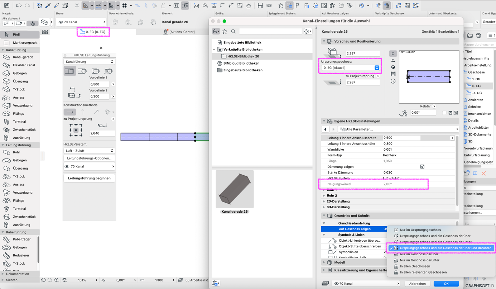Click the info icon beside preview
The image size is (496, 289).
pyautogui.click(x=393, y=81)
